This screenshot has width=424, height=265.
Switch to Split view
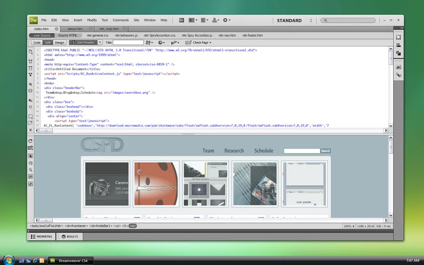point(48,42)
